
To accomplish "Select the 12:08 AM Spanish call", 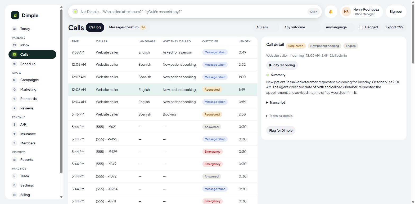I will click(x=163, y=65).
